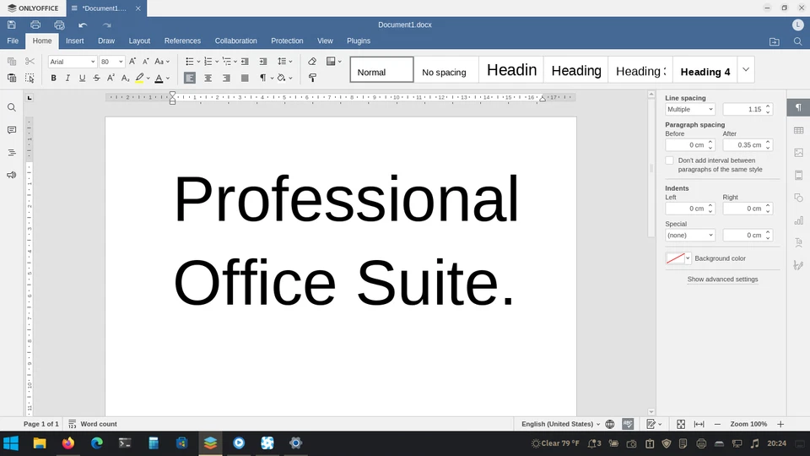The height and width of the screenshot is (456, 810).
Task: Click Show advanced settings link
Action: (722, 280)
